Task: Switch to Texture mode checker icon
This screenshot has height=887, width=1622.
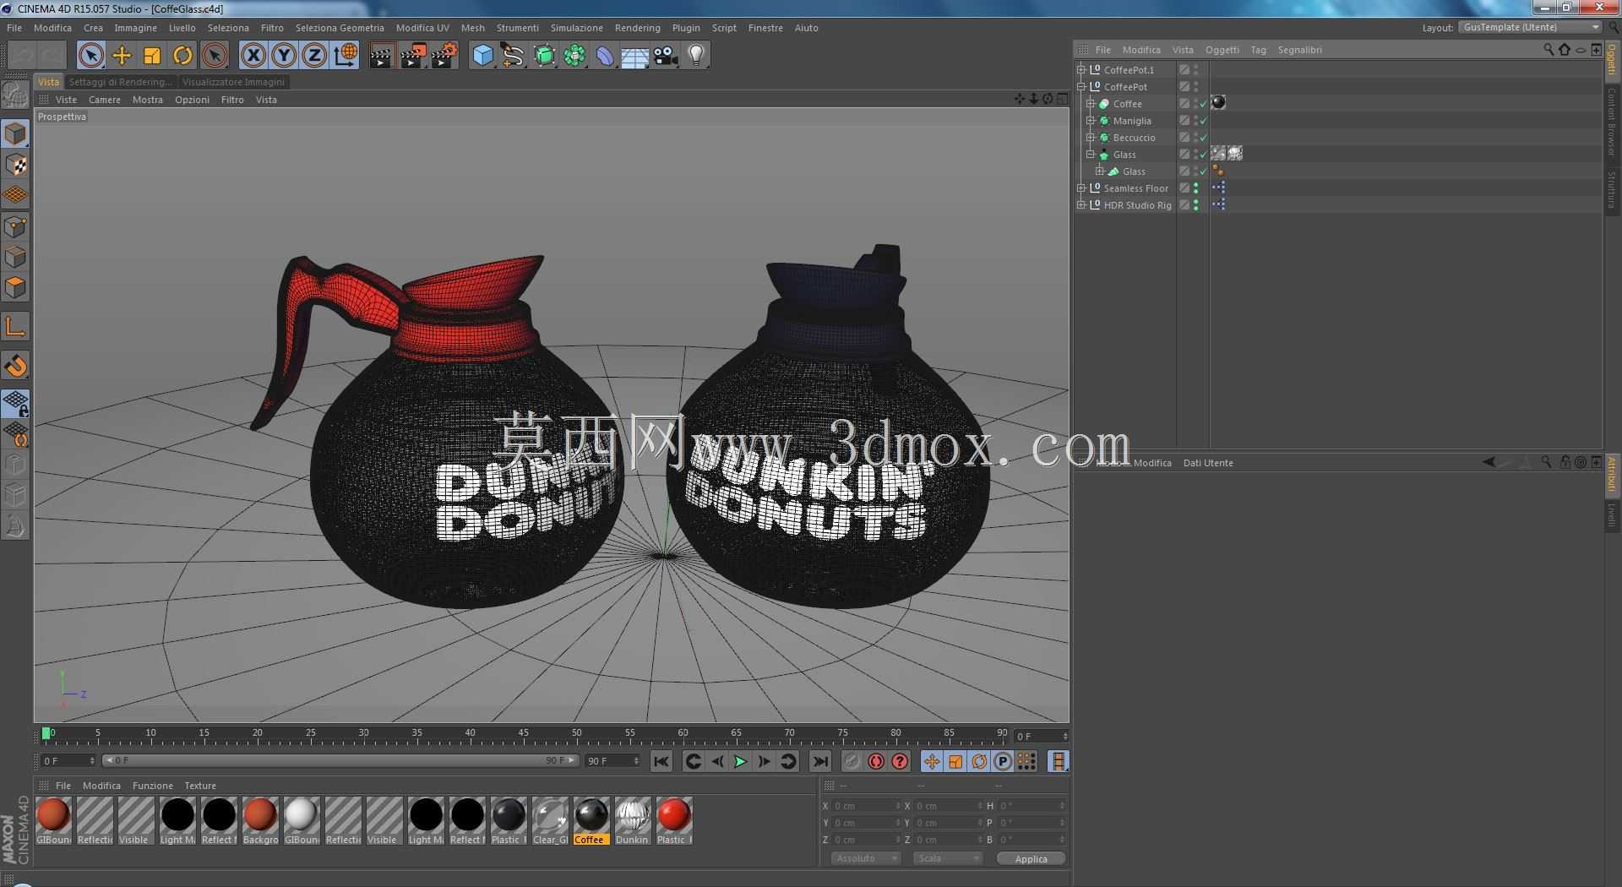Action: tap(15, 165)
